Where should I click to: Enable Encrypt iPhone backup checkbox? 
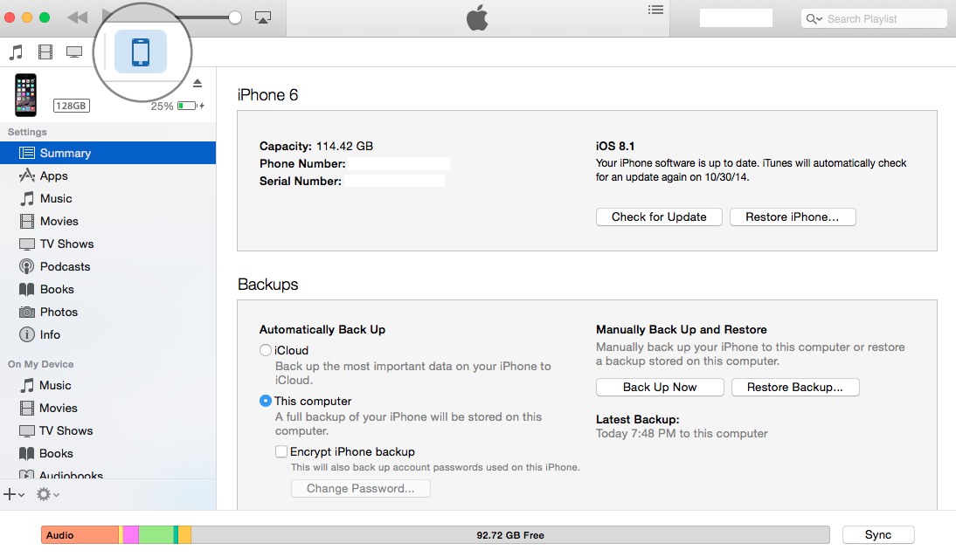coord(281,451)
